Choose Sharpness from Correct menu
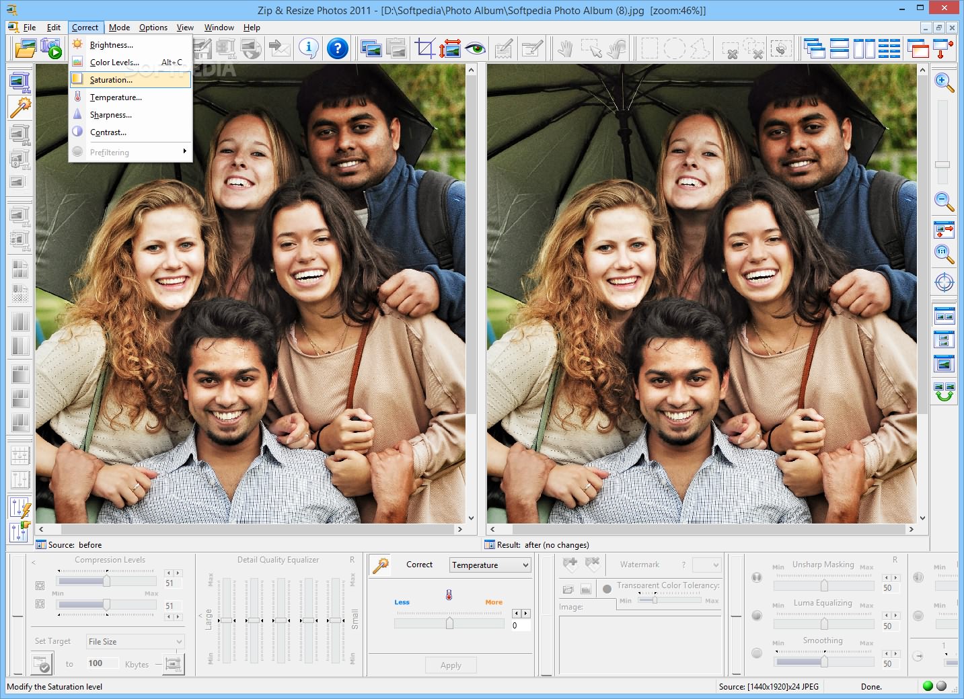 [131, 114]
